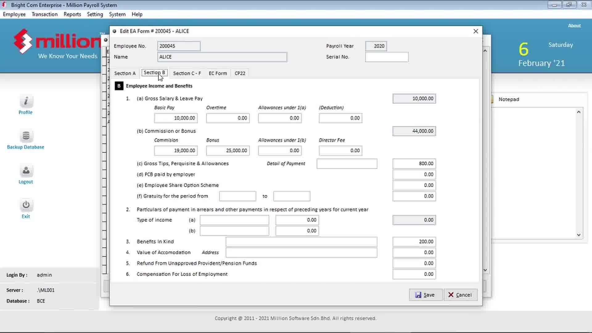Click the Gratuity period to date field
592x333 pixels.
[x=292, y=196]
